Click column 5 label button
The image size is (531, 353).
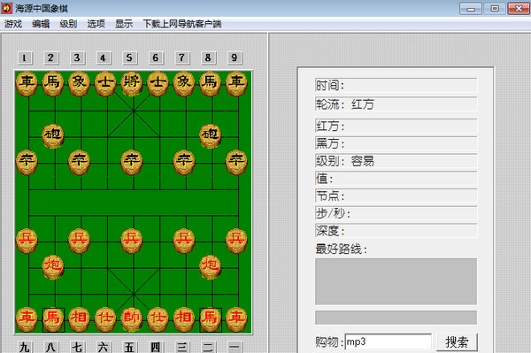pos(129,58)
